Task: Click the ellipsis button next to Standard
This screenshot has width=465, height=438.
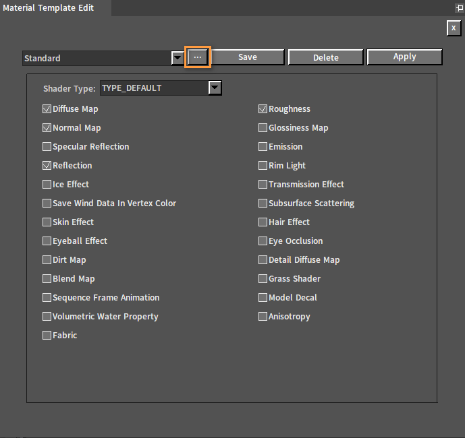Action: pyautogui.click(x=198, y=57)
